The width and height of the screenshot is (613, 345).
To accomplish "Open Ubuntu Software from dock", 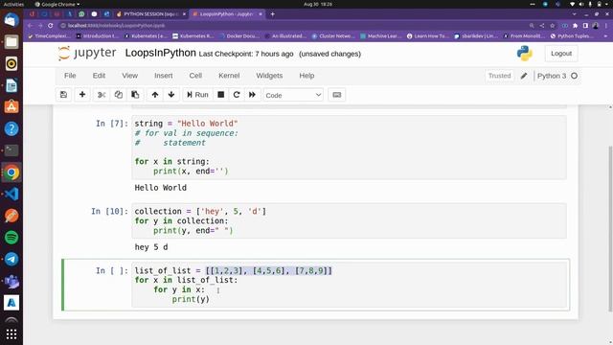I will (x=11, y=106).
